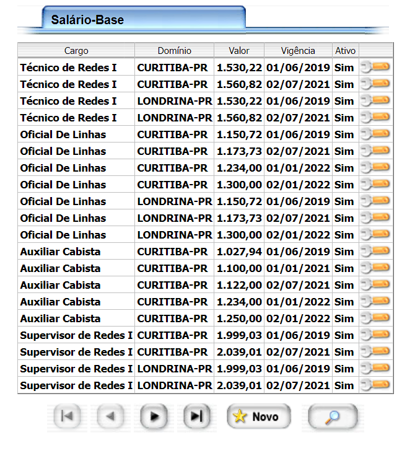Go to the previous page of records
Image resolution: width=415 pixels, height=461 pixels.
(x=111, y=417)
